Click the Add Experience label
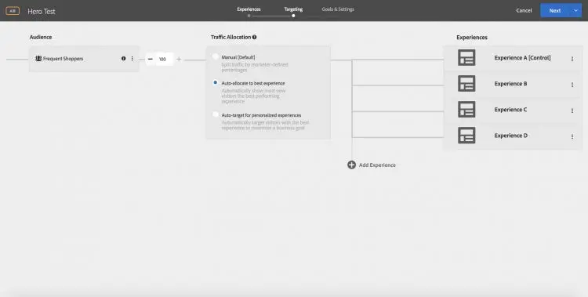Screen dimensions: 588x297 [377, 165]
